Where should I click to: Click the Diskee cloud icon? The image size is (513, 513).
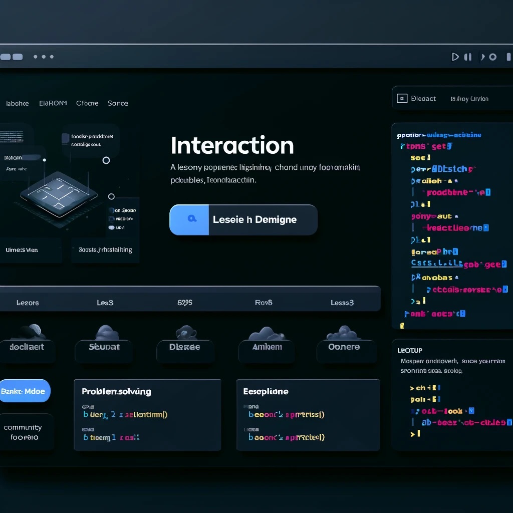point(185,332)
